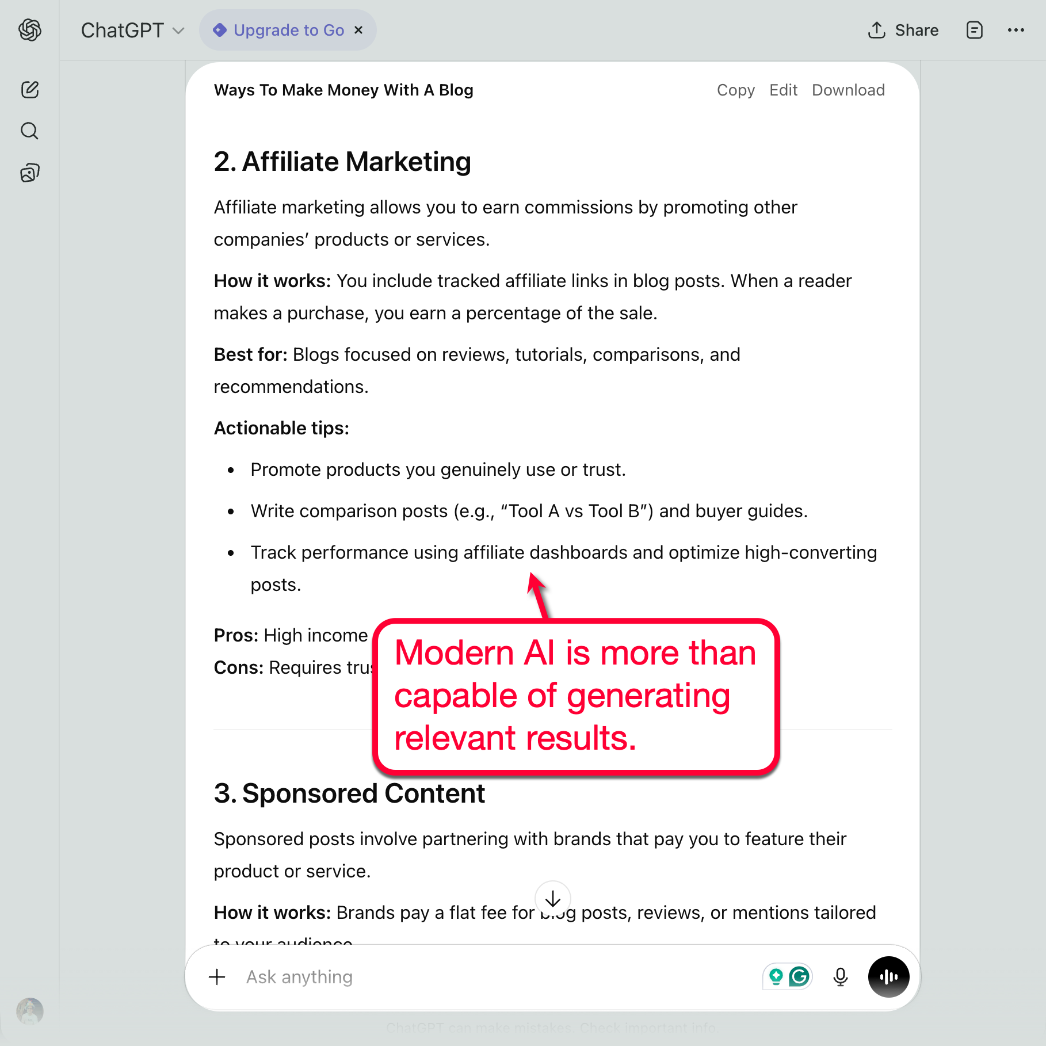
Task: Download the Ways To Make Money document
Action: click(848, 90)
